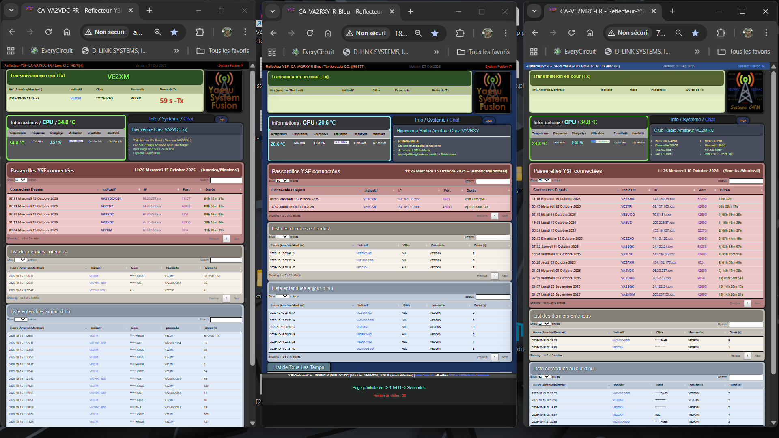Click Yaesu System Fusion logo in left dashboard
779x438 pixels.
(x=224, y=91)
